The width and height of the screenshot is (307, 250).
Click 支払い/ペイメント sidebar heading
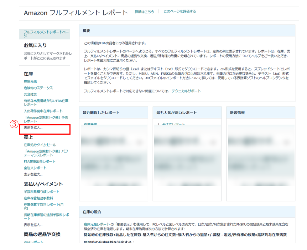43,184
